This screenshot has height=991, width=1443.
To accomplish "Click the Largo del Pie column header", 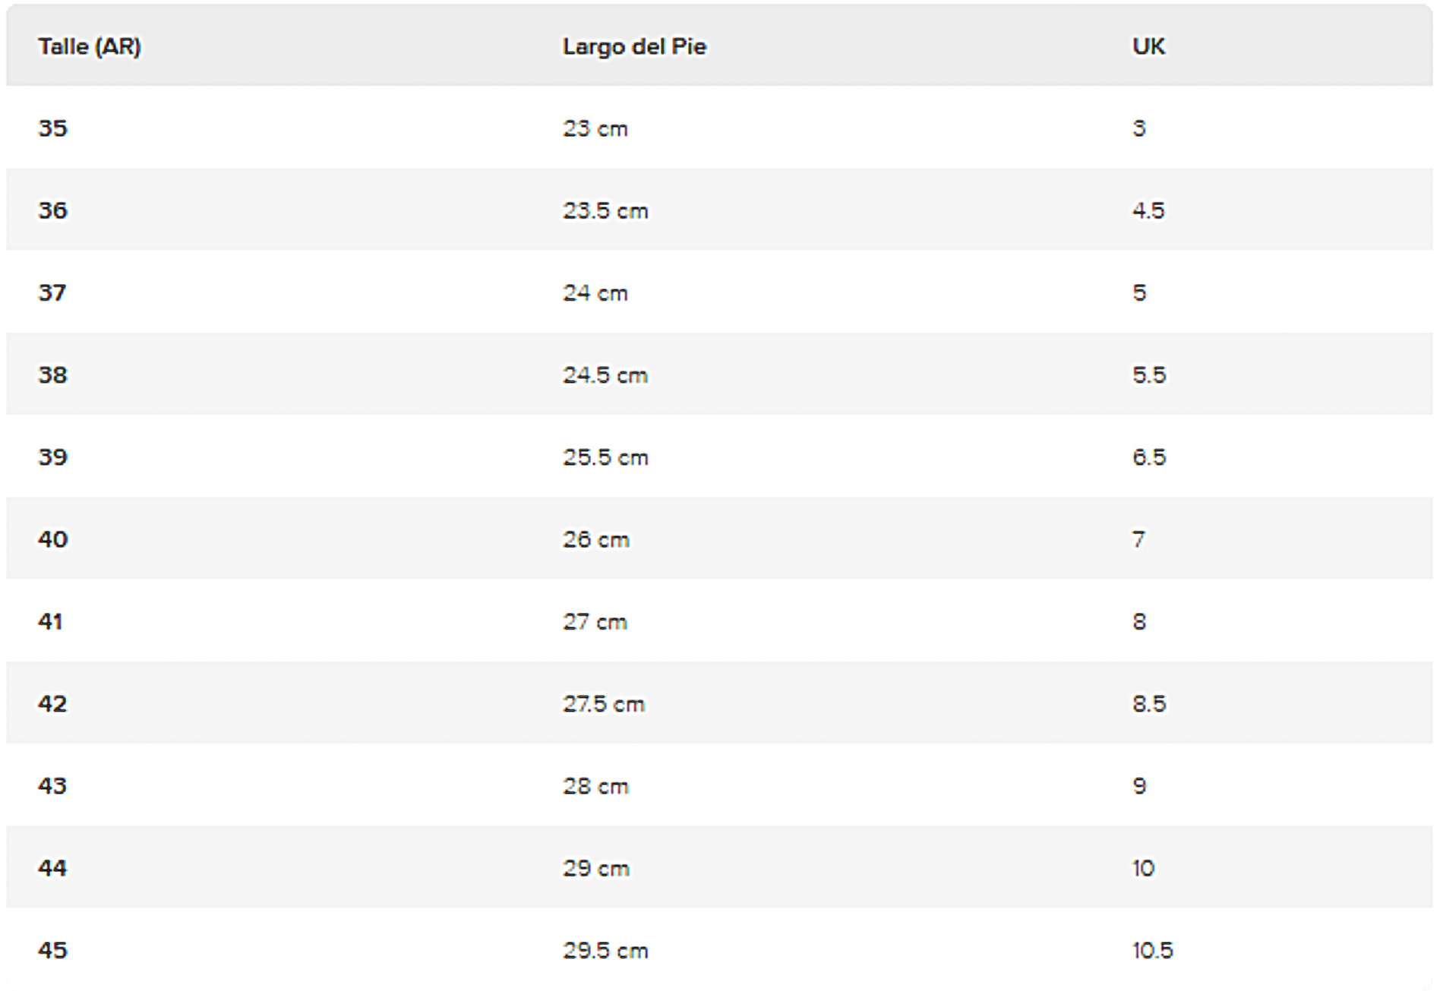I will tap(634, 47).
